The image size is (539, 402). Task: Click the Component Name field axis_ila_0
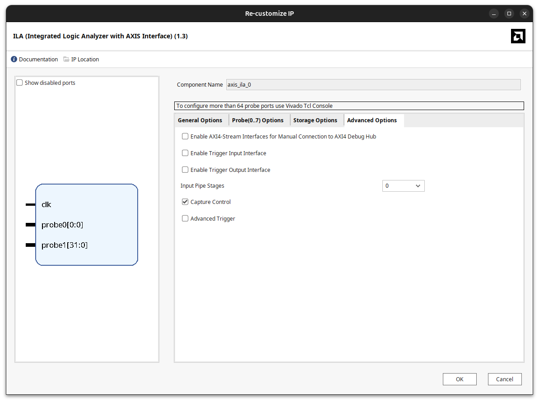pyautogui.click(x=373, y=84)
